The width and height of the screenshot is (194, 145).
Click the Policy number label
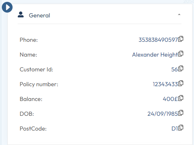point(39,84)
